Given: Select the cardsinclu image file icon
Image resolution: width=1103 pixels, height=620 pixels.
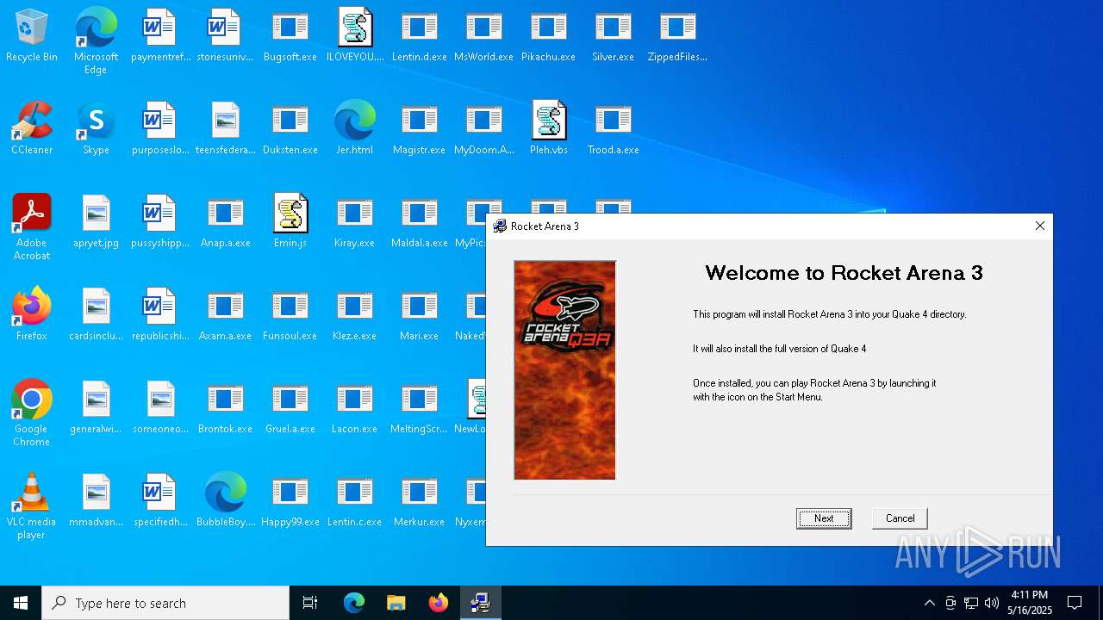Looking at the screenshot, I should (x=96, y=314).
